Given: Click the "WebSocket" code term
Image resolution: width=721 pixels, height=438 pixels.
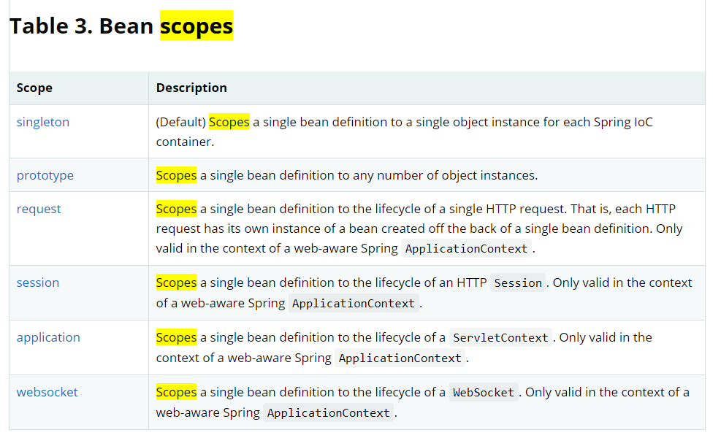Looking at the screenshot, I should 484,393.
